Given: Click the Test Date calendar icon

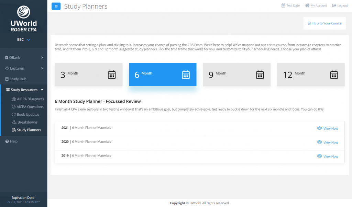Looking at the screenshot, I should coord(283,5).
